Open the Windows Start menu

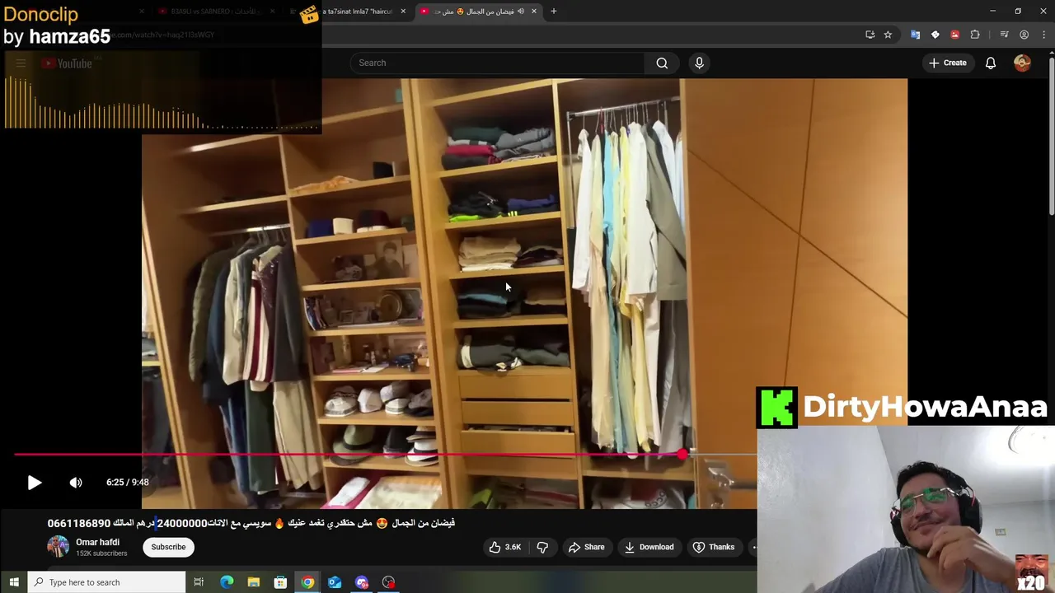coord(14,582)
